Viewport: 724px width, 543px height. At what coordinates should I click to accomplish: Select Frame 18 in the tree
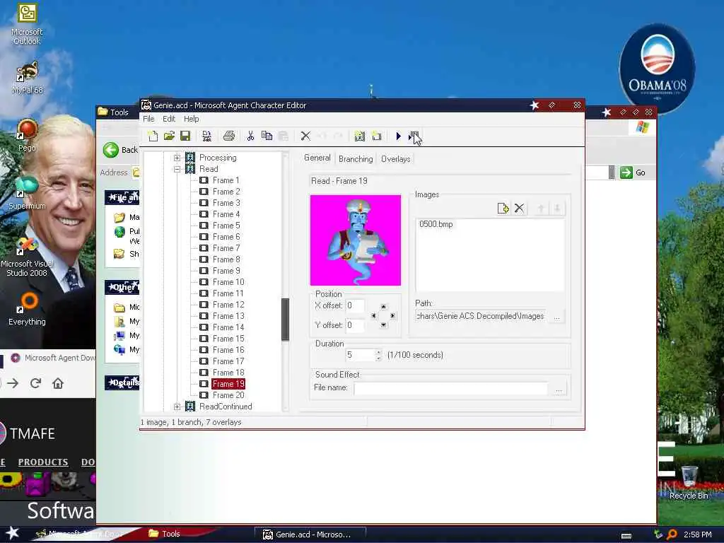coord(228,373)
